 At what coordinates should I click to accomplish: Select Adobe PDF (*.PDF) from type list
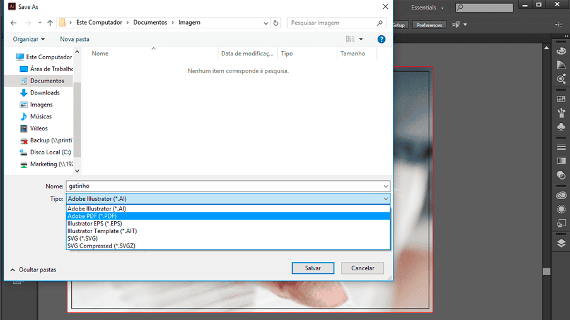pos(92,216)
